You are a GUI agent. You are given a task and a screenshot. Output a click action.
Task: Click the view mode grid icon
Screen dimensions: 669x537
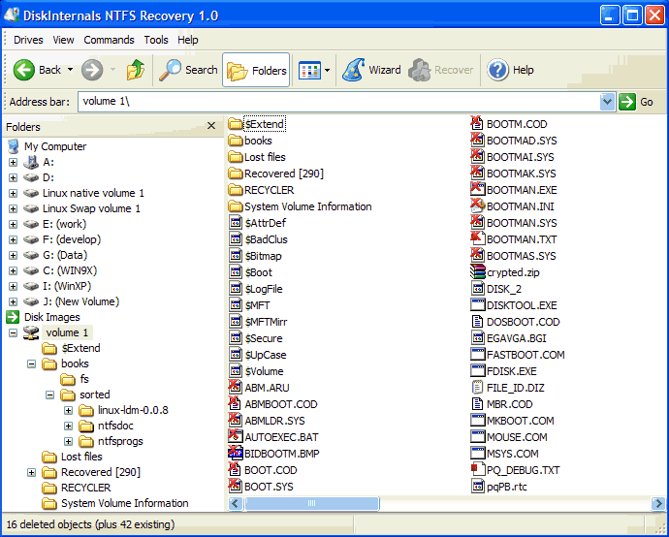309,70
